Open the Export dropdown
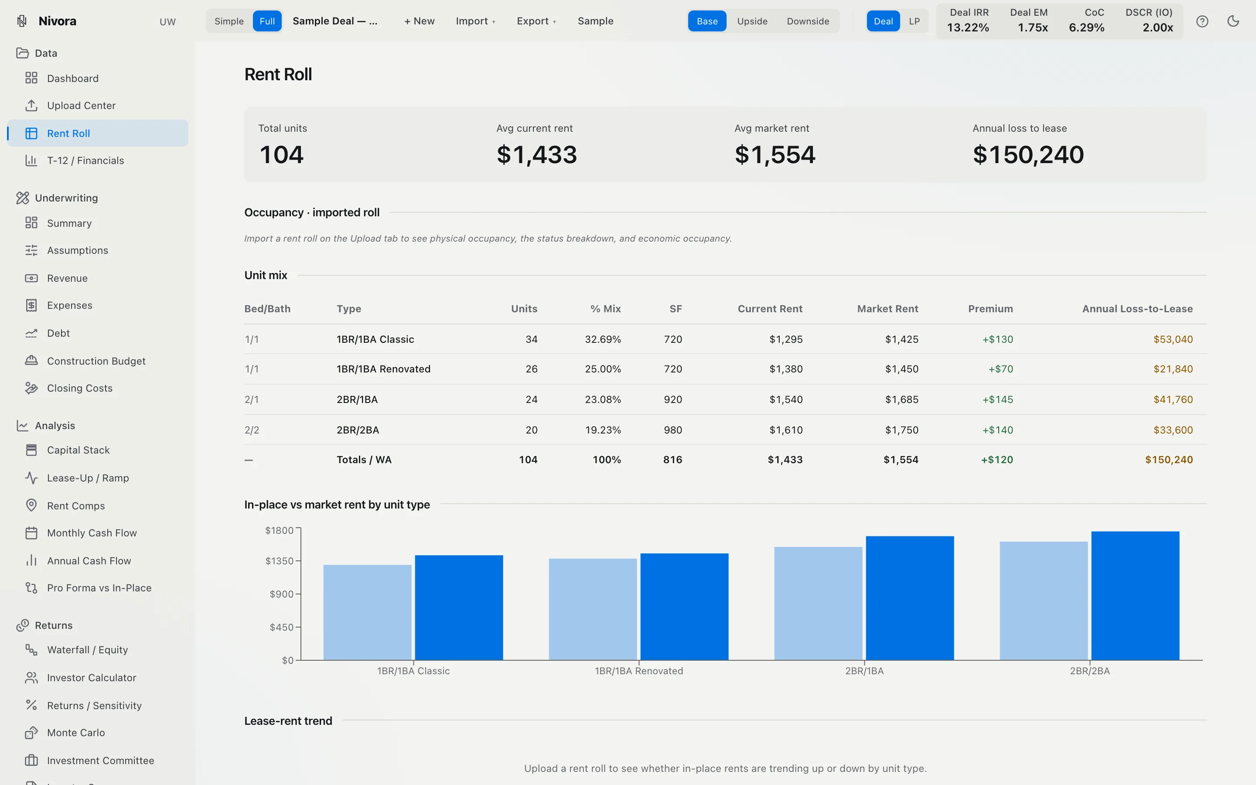Screen dimensions: 1256x785 [536, 21]
